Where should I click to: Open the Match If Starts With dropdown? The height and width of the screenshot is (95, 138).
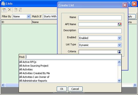click(x=50, y=16)
